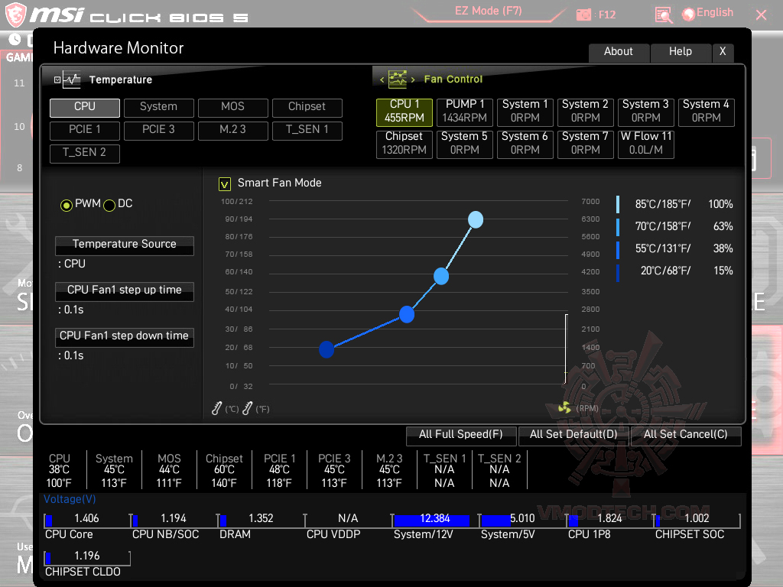Click the search magnifier icon in title bar
The height and width of the screenshot is (587, 783).
click(x=662, y=15)
